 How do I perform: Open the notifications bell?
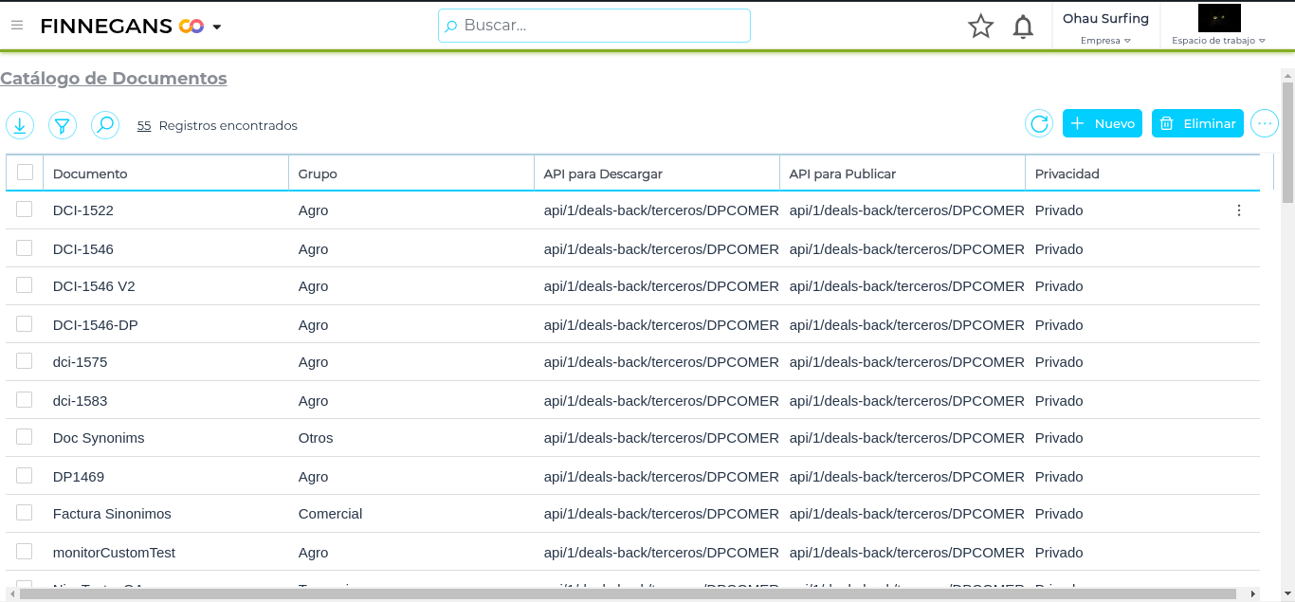tap(1023, 27)
